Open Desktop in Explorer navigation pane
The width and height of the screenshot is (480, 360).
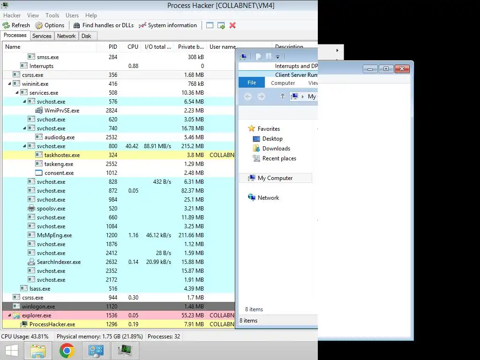[272, 139]
